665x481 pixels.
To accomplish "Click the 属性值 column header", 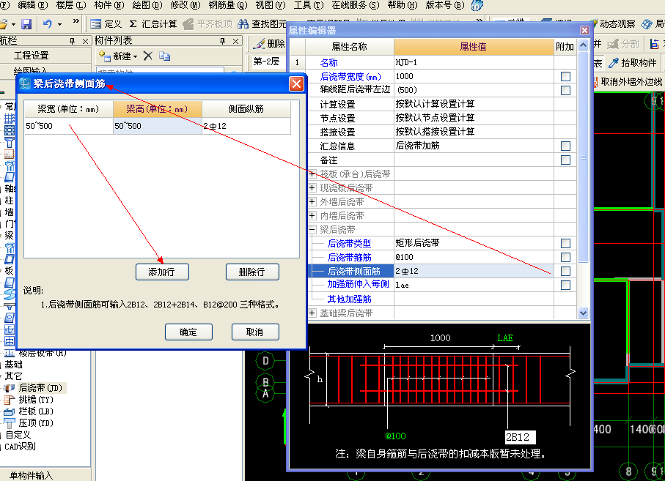I will tap(474, 47).
